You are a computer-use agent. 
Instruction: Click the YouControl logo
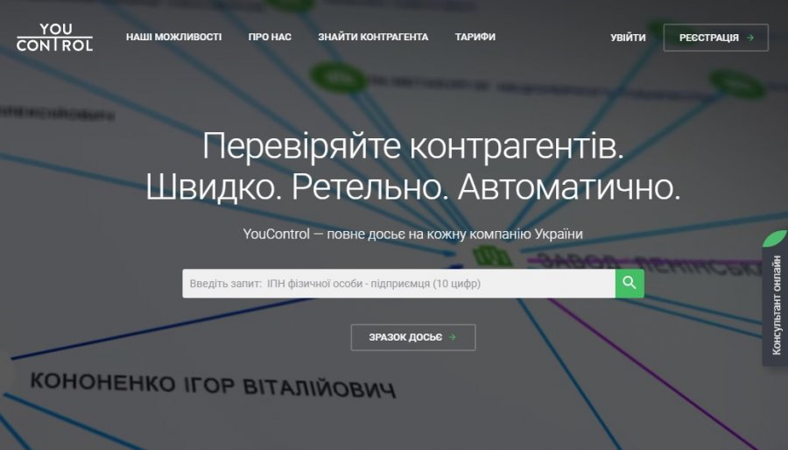(x=55, y=37)
